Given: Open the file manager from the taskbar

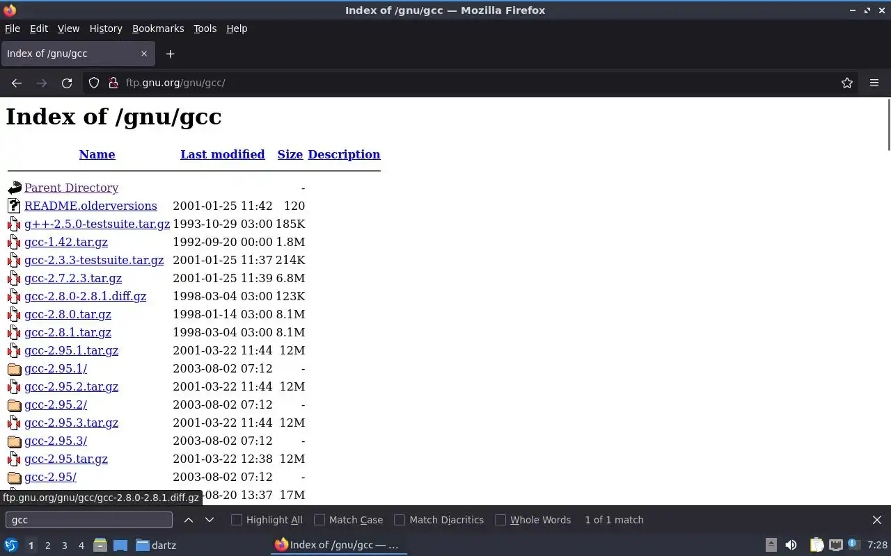Looking at the screenshot, I should pos(100,546).
